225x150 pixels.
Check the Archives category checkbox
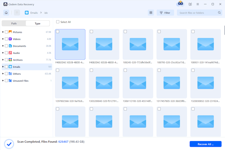tap(6, 60)
